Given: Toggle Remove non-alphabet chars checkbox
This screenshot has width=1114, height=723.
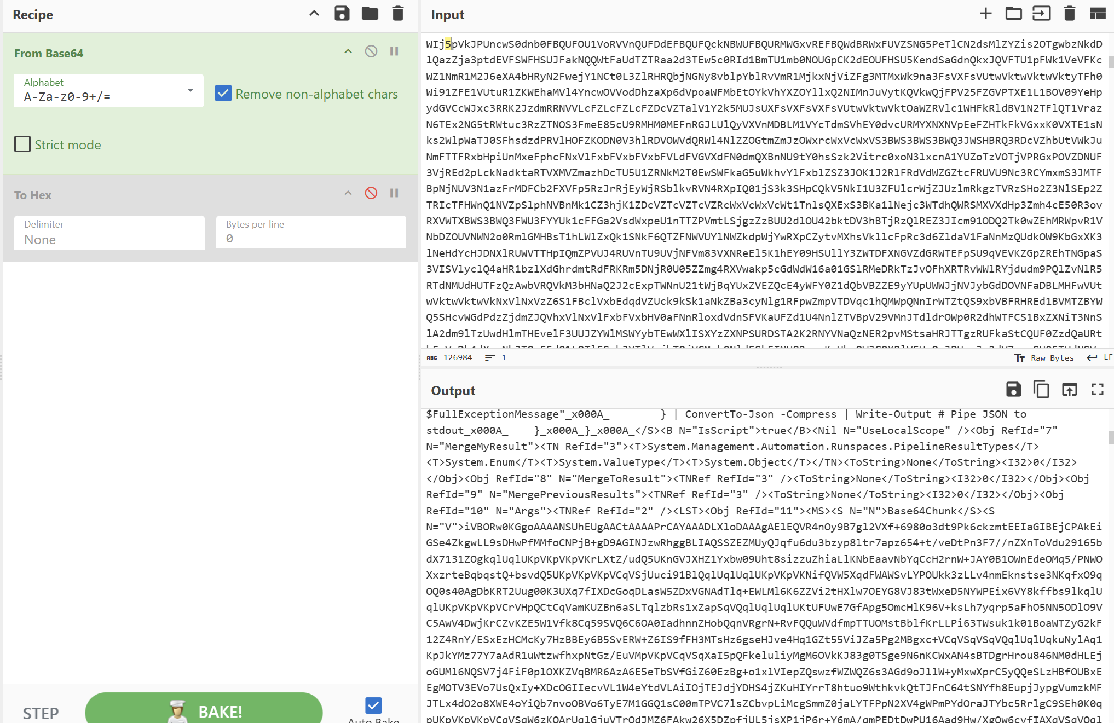Looking at the screenshot, I should click(x=223, y=94).
